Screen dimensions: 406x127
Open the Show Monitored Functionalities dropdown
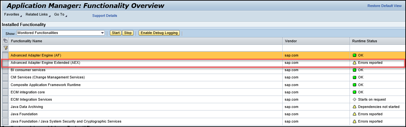coord(61,33)
